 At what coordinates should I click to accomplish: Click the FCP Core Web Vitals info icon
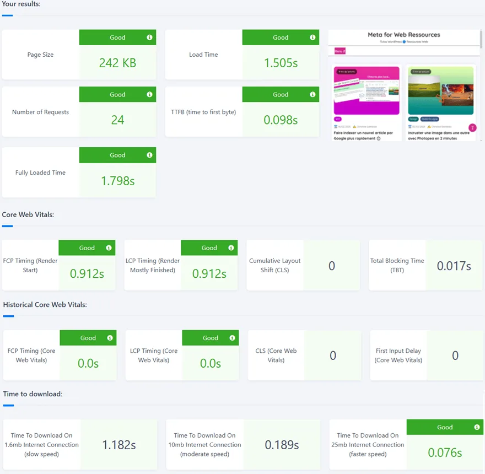point(109,337)
